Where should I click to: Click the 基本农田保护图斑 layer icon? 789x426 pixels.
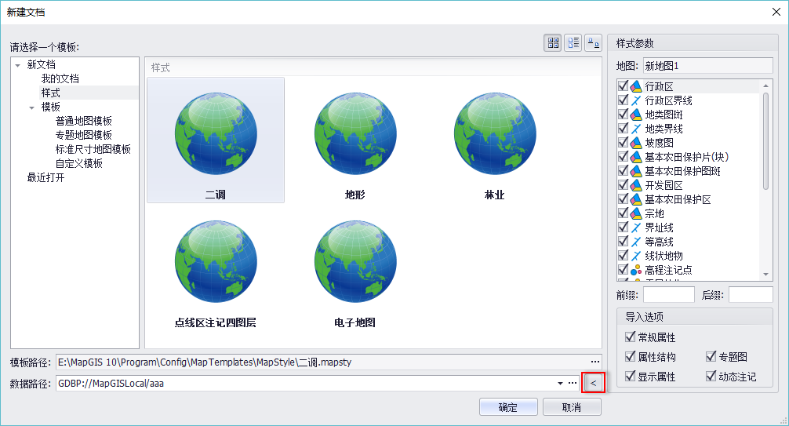[x=636, y=171]
